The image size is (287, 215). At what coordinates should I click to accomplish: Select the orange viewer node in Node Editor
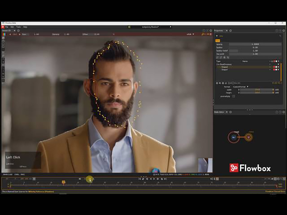point(248,137)
